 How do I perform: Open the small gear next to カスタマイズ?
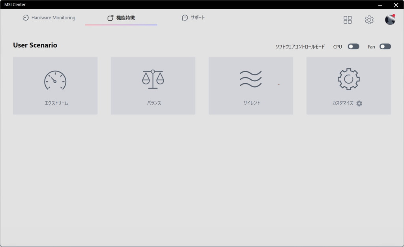coord(359,103)
